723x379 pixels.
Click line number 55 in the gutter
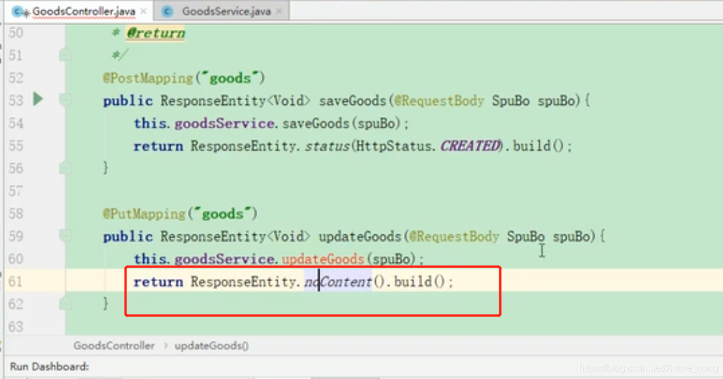point(16,146)
